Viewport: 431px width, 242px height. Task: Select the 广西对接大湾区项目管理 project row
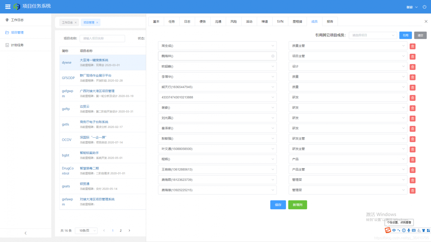click(103, 94)
